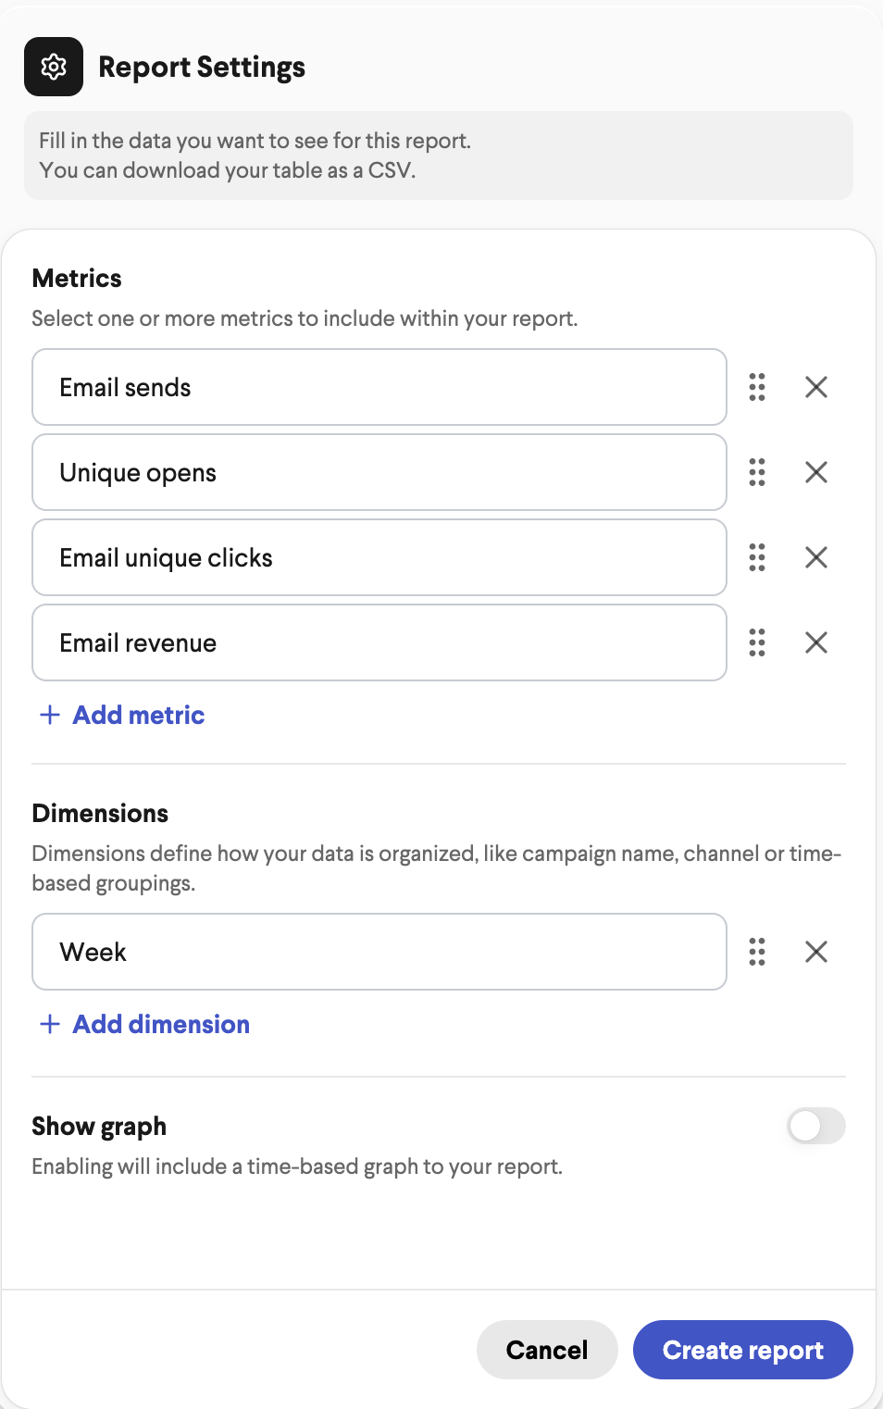The image size is (883, 1409).
Task: Open the Email revenue metric field
Action: tap(379, 642)
